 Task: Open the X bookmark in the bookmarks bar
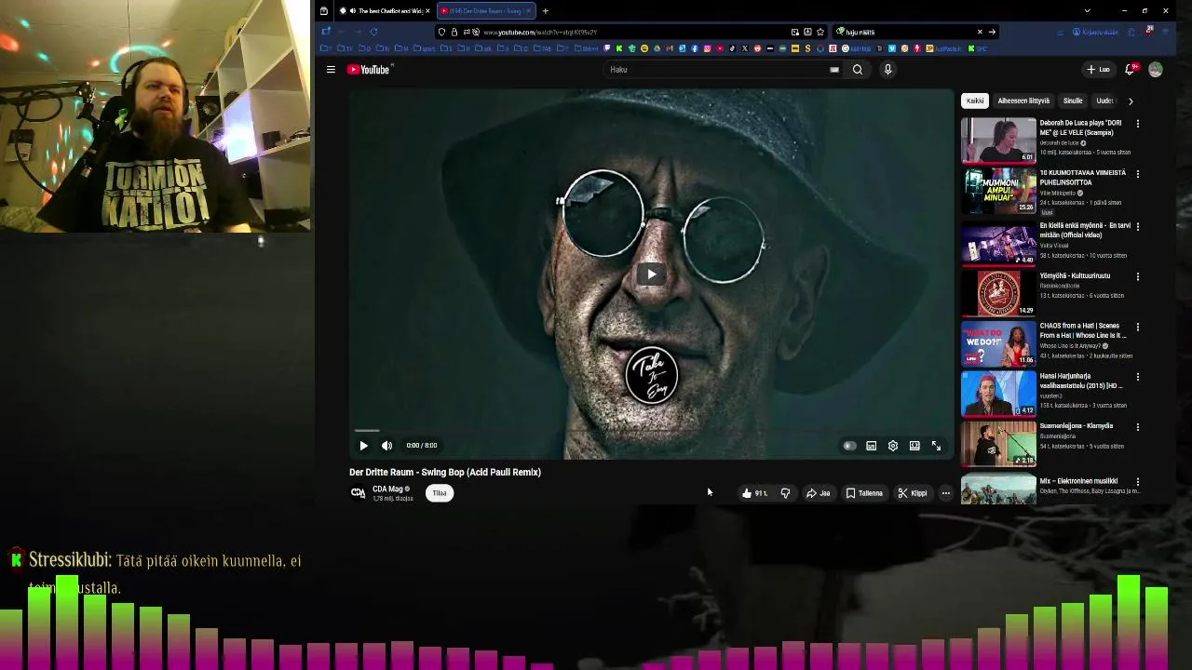click(745, 48)
